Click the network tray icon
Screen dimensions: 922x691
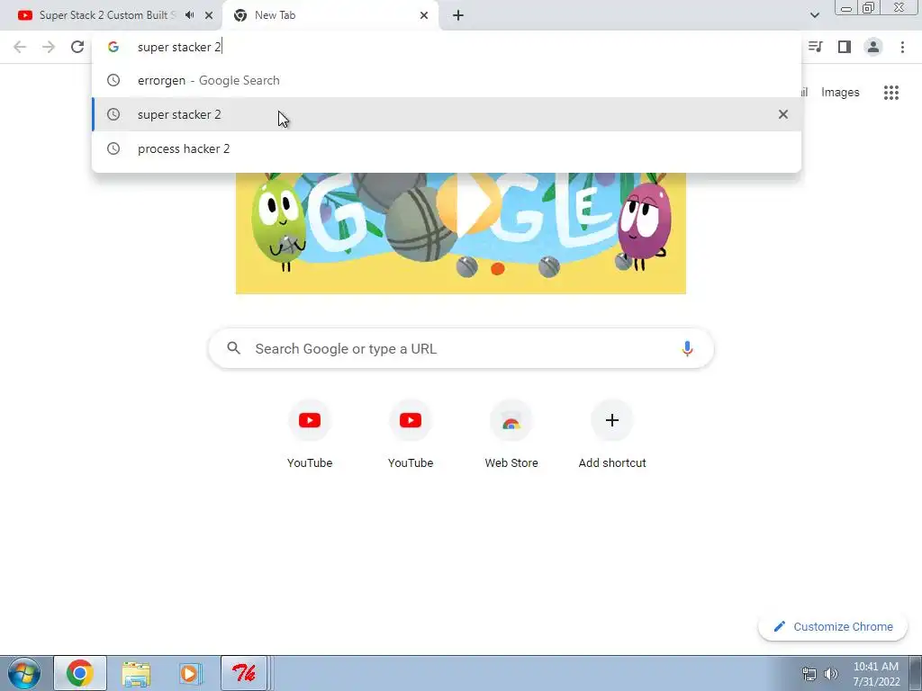click(809, 674)
